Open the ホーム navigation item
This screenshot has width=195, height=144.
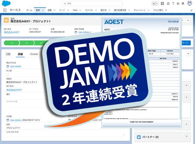[29, 10]
